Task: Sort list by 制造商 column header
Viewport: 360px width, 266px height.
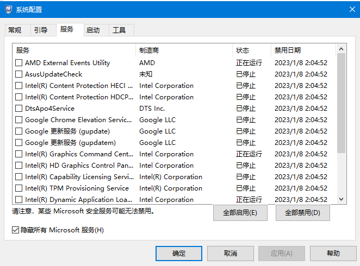Action: 184,50
